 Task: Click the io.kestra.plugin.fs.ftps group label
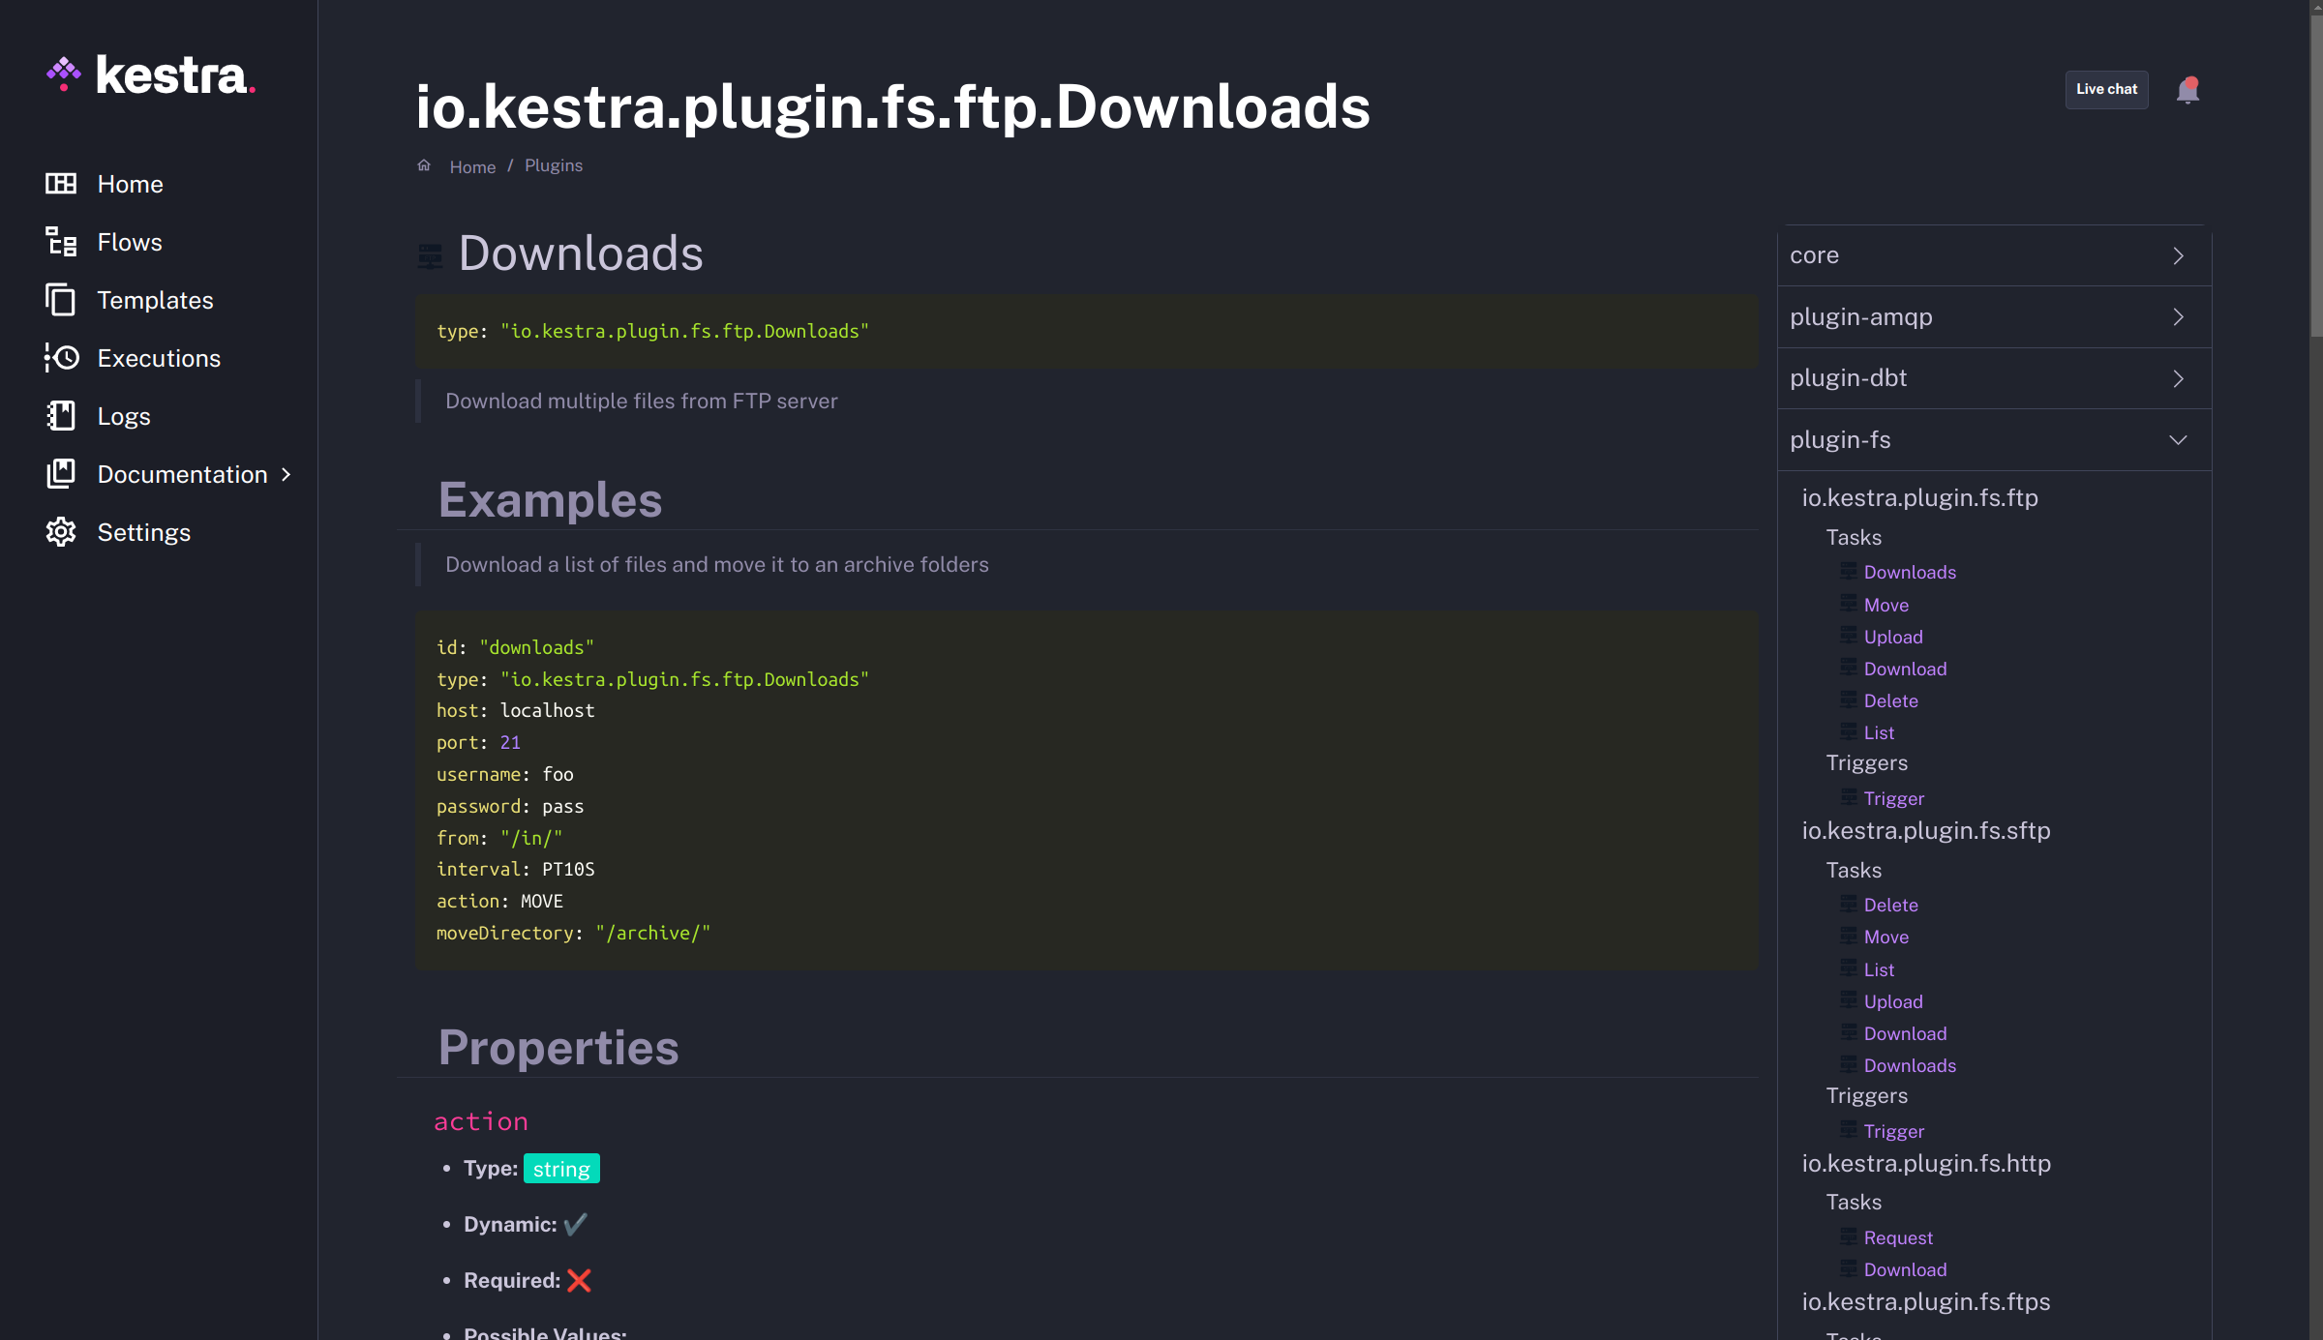1926,1301
